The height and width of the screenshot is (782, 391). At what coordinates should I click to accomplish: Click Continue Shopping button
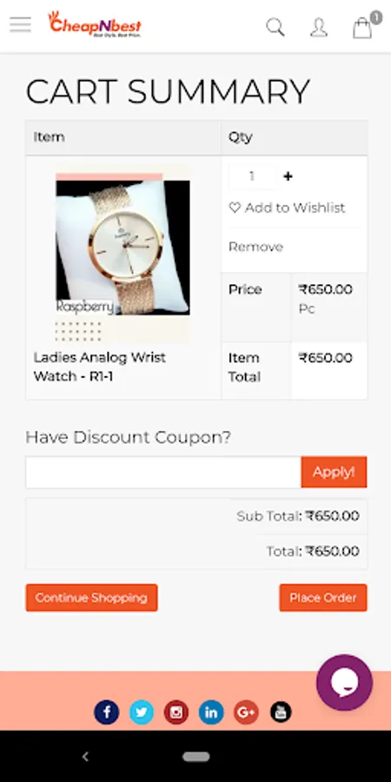pos(92,598)
